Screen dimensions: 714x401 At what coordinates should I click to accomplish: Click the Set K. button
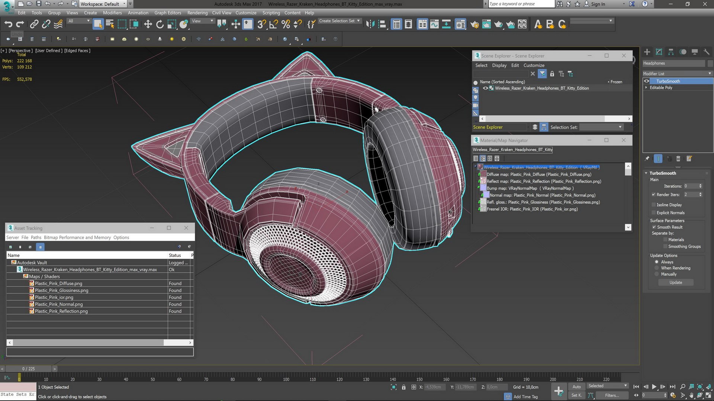576,395
